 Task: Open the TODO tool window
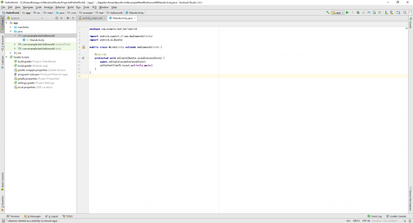pyautogui.click(x=67, y=217)
